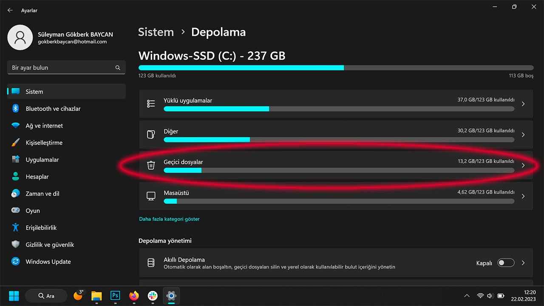Select the Gizlilik ve güvenlik shield icon

pyautogui.click(x=16, y=244)
